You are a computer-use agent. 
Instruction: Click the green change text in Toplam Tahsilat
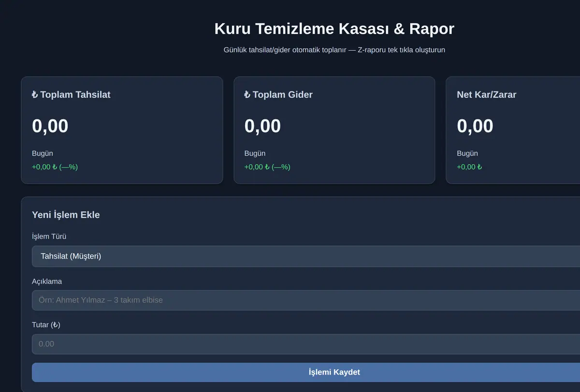55,167
